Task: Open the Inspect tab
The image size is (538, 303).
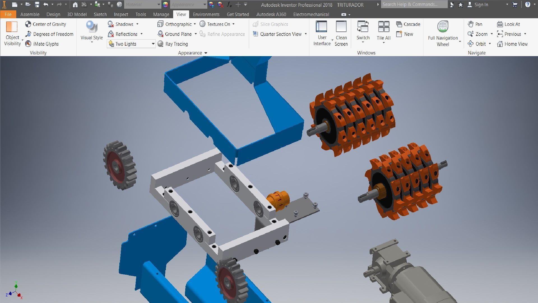Action: (121, 14)
